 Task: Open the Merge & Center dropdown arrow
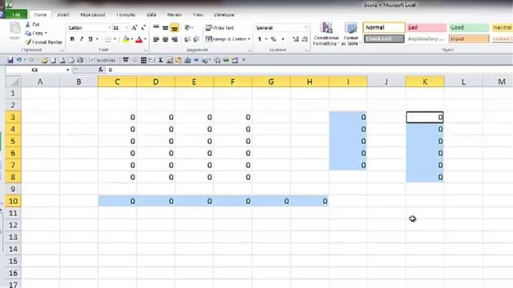coord(249,39)
